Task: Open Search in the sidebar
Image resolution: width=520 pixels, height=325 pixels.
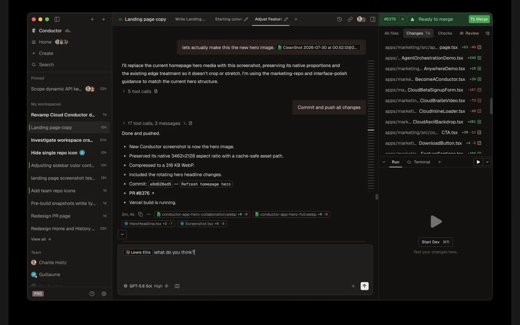Action: coord(46,65)
